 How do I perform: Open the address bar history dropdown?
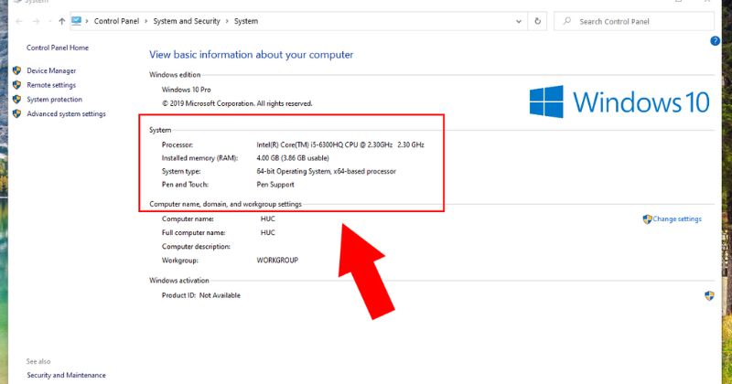pyautogui.click(x=519, y=21)
